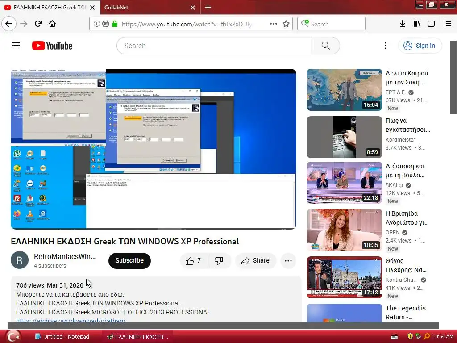Open the 17:18 Kontra Channel thumbnail
Image resolution: width=457 pixels, height=343 pixels.
pos(344,277)
